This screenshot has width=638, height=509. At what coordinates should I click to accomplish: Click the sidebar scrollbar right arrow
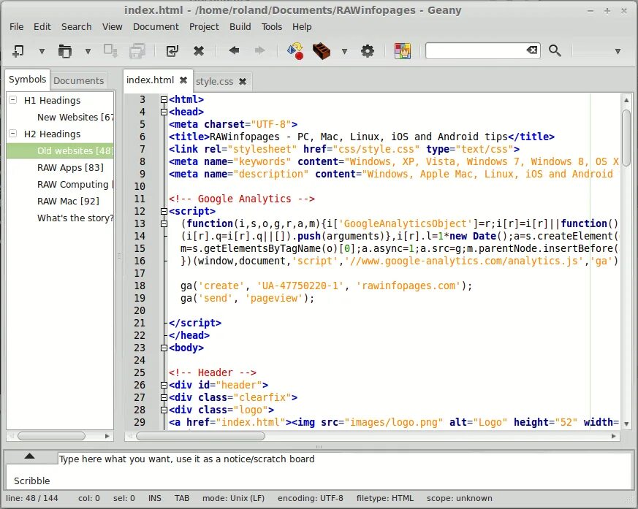tap(107, 436)
